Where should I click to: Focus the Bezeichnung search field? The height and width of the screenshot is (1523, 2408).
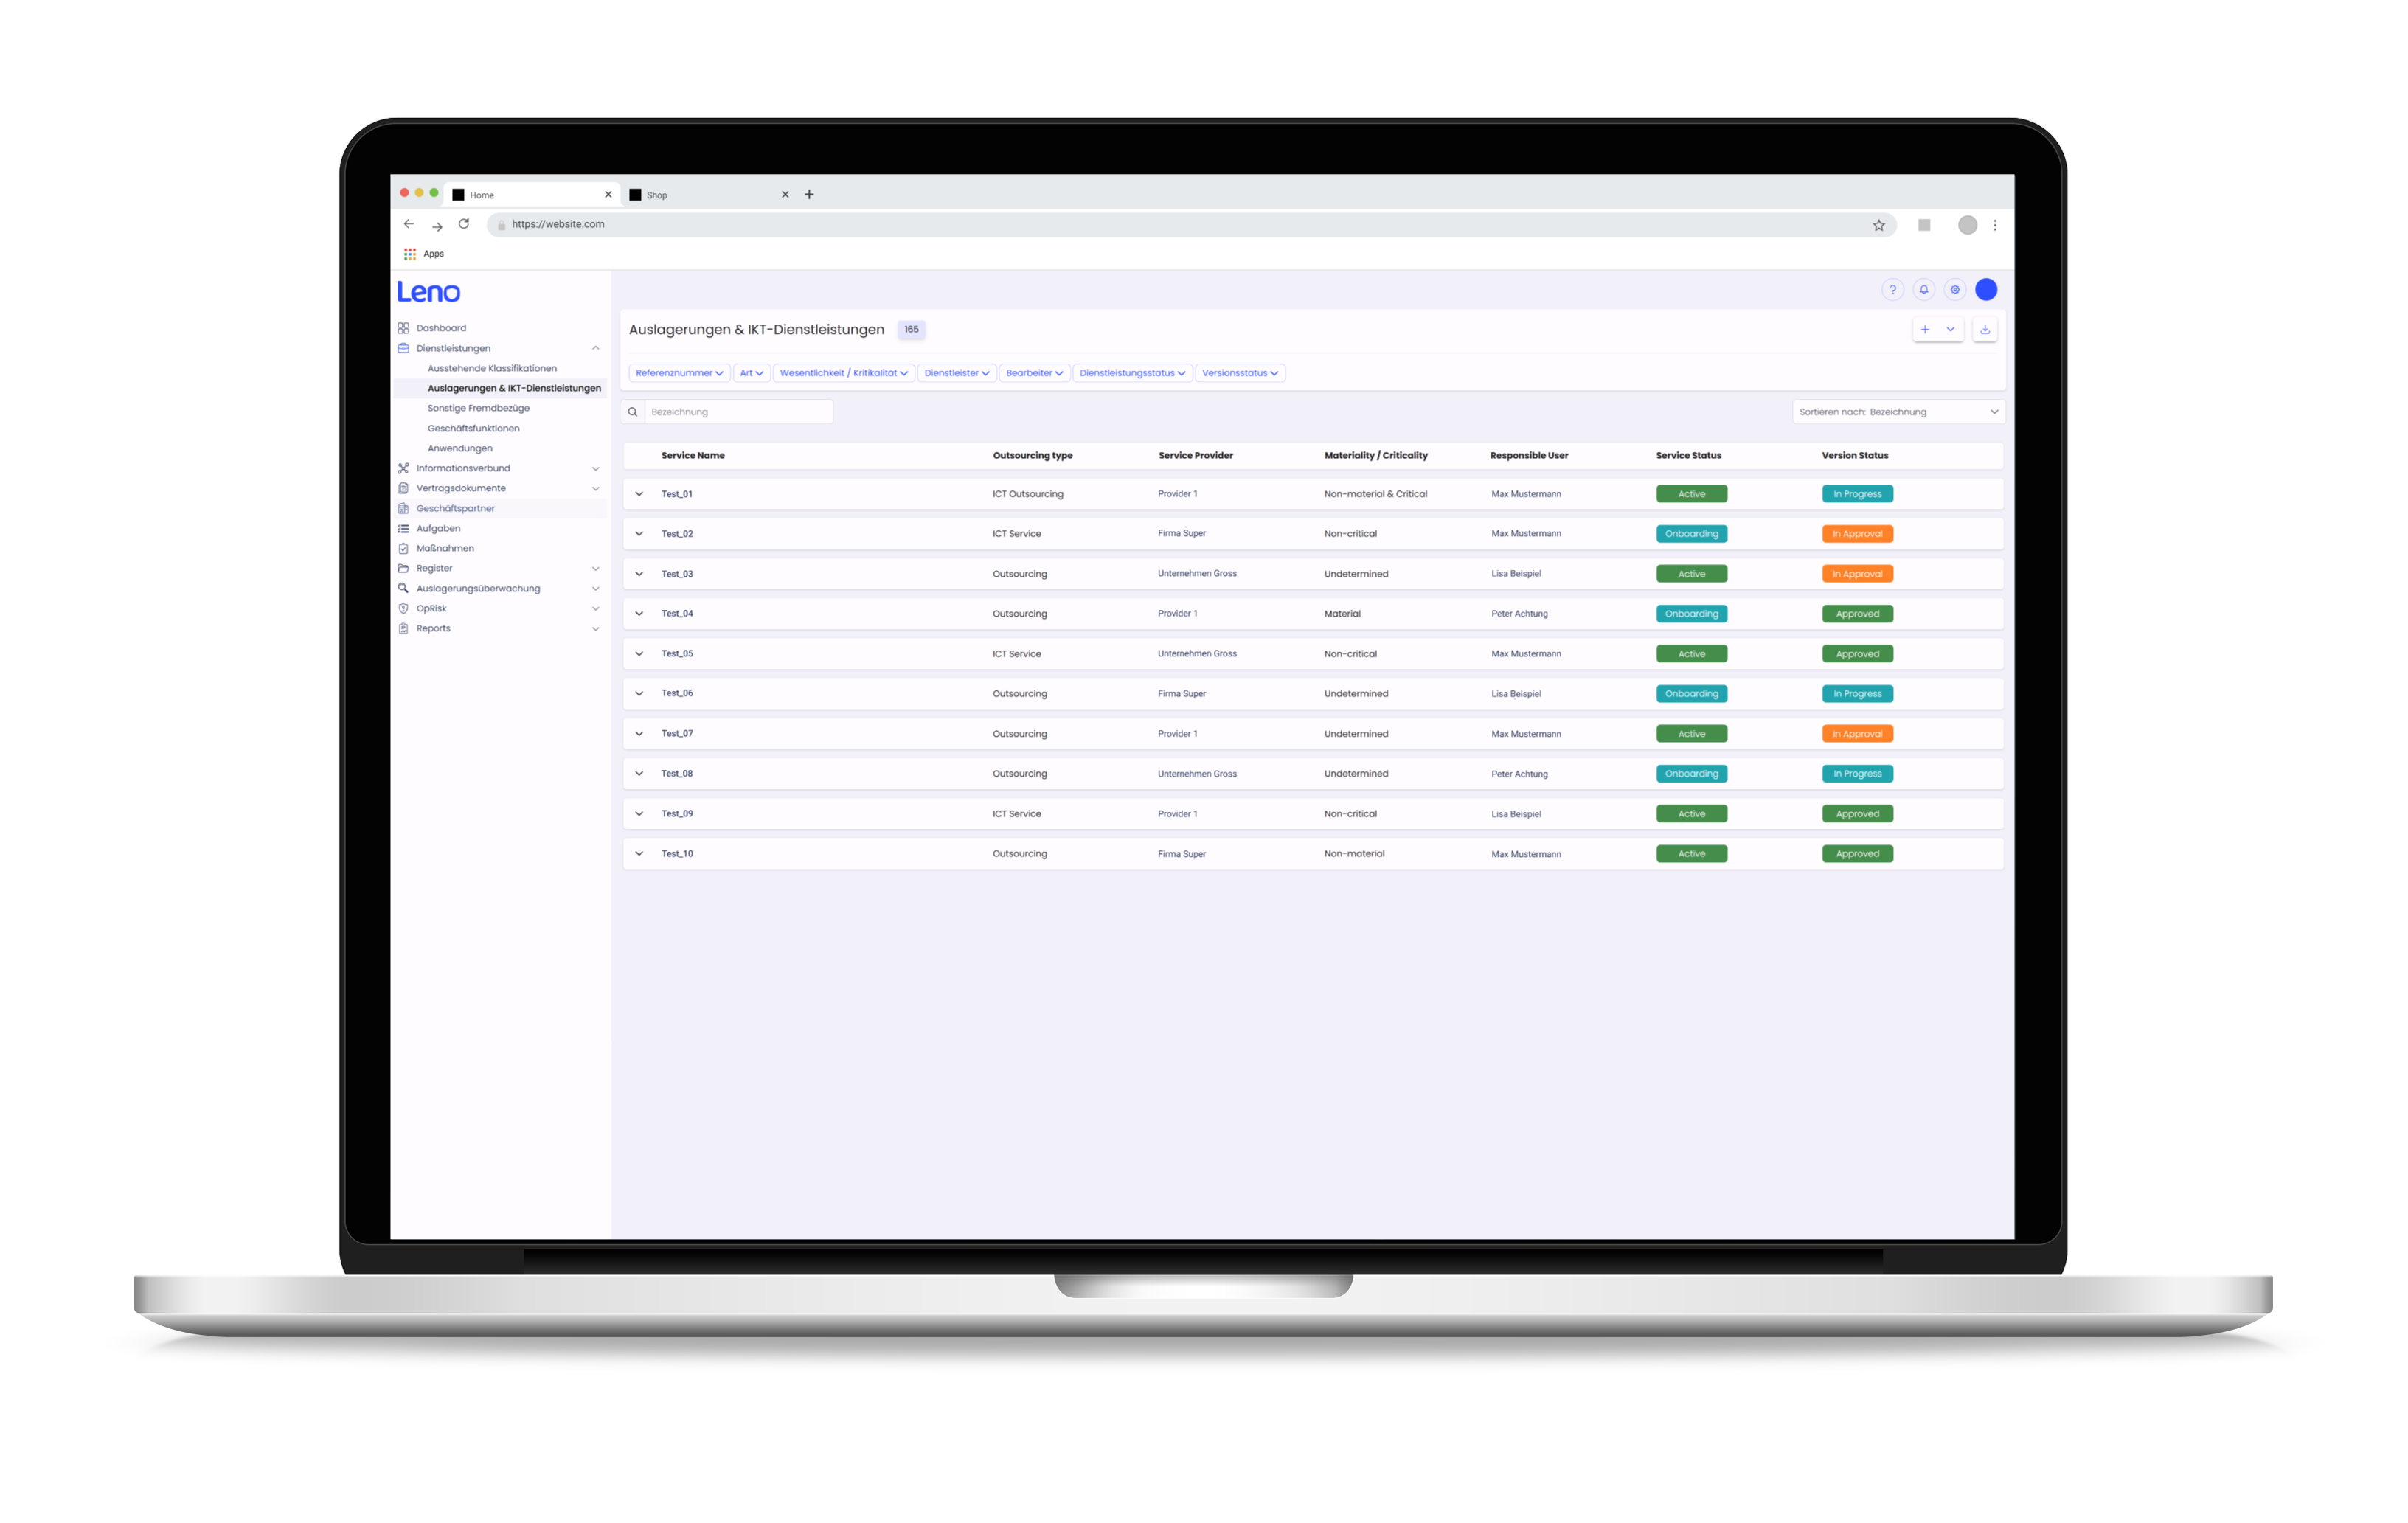[738, 412]
